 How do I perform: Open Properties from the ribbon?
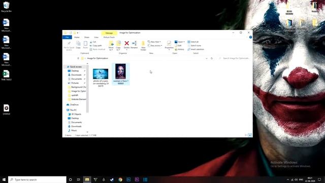(169, 45)
